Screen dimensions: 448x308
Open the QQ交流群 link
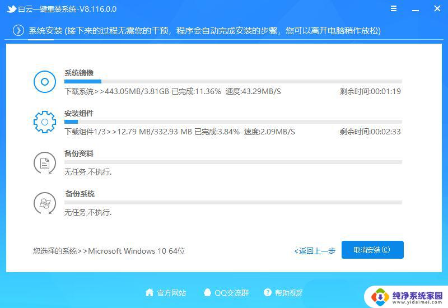coord(232,292)
